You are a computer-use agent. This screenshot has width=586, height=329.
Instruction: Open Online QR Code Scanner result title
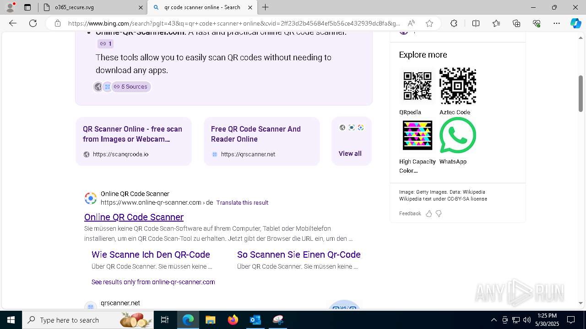point(134,217)
